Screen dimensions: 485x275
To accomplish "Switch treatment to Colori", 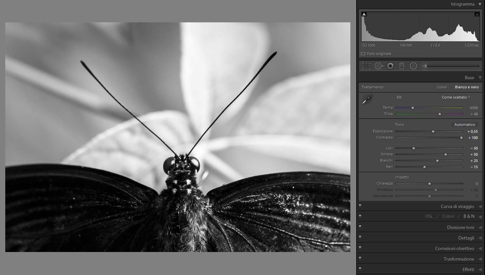I will click(x=442, y=87).
